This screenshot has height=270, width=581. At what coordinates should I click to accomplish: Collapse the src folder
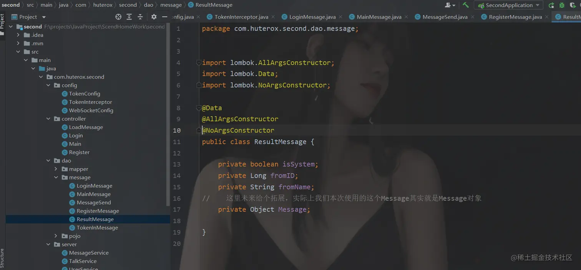18,52
